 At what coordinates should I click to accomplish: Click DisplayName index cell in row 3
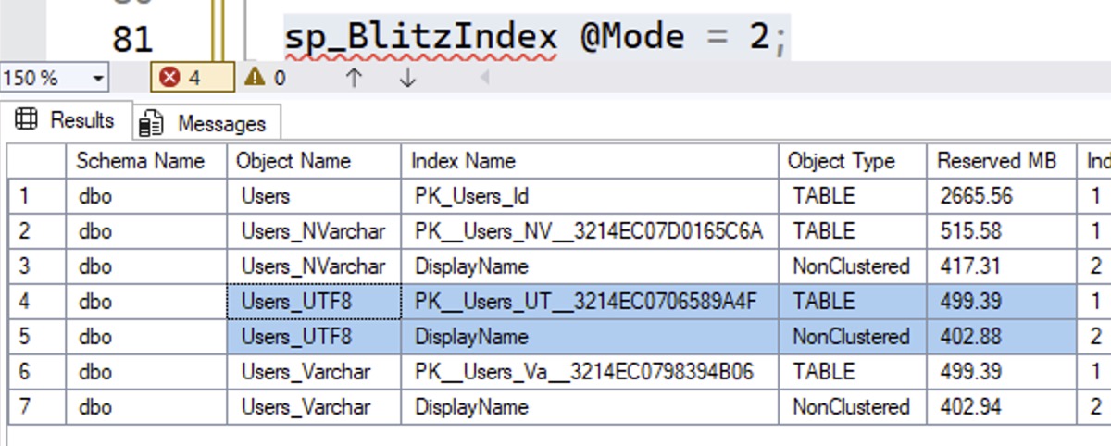590,266
